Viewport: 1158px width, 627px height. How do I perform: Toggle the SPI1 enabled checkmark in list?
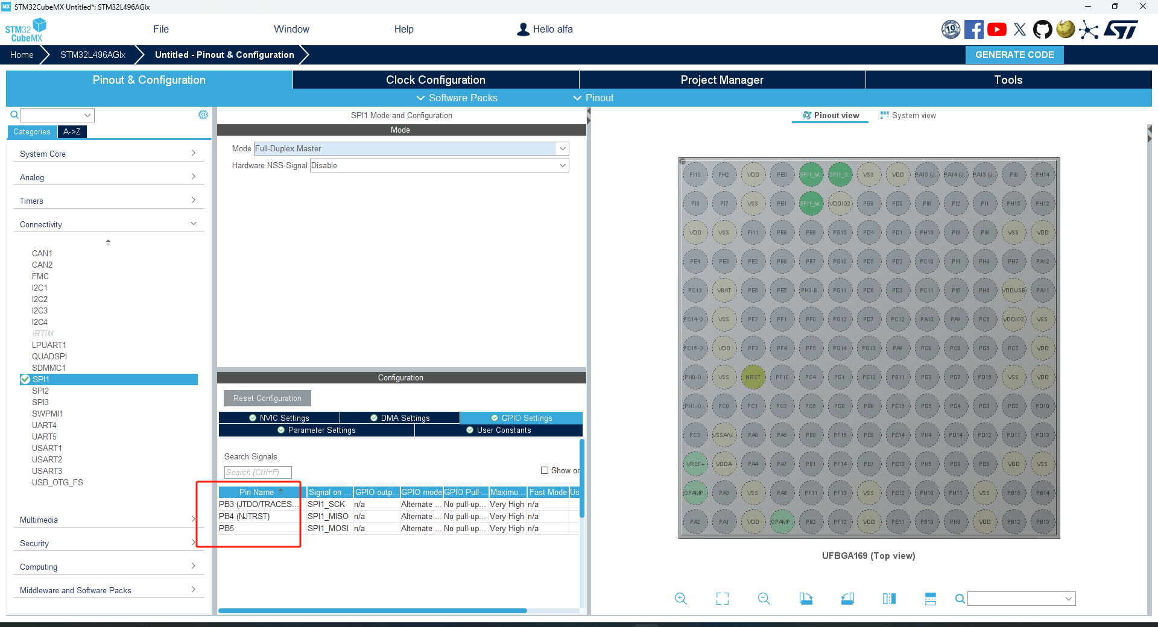(x=25, y=379)
